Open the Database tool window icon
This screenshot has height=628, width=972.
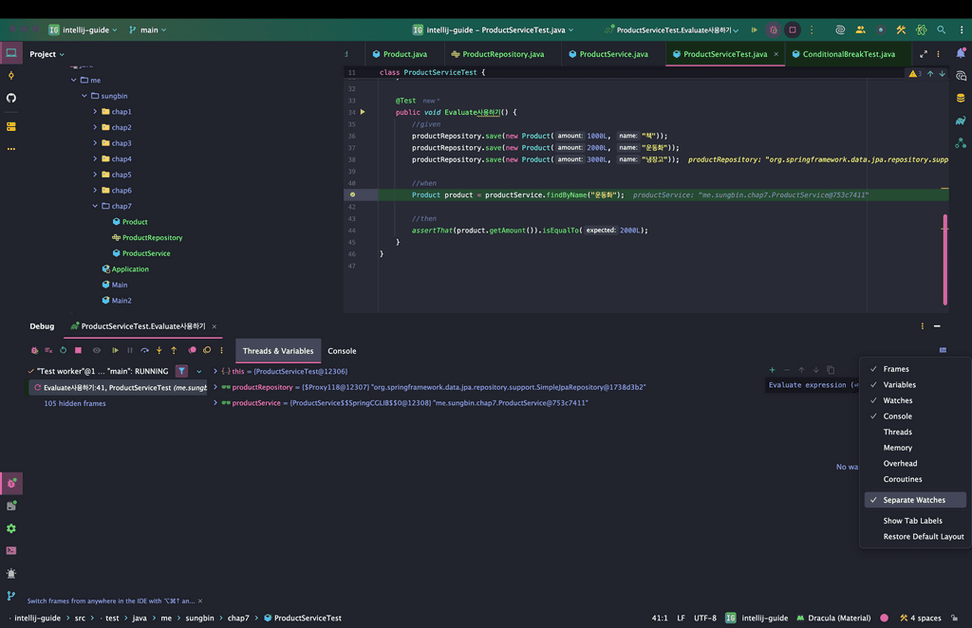[961, 98]
